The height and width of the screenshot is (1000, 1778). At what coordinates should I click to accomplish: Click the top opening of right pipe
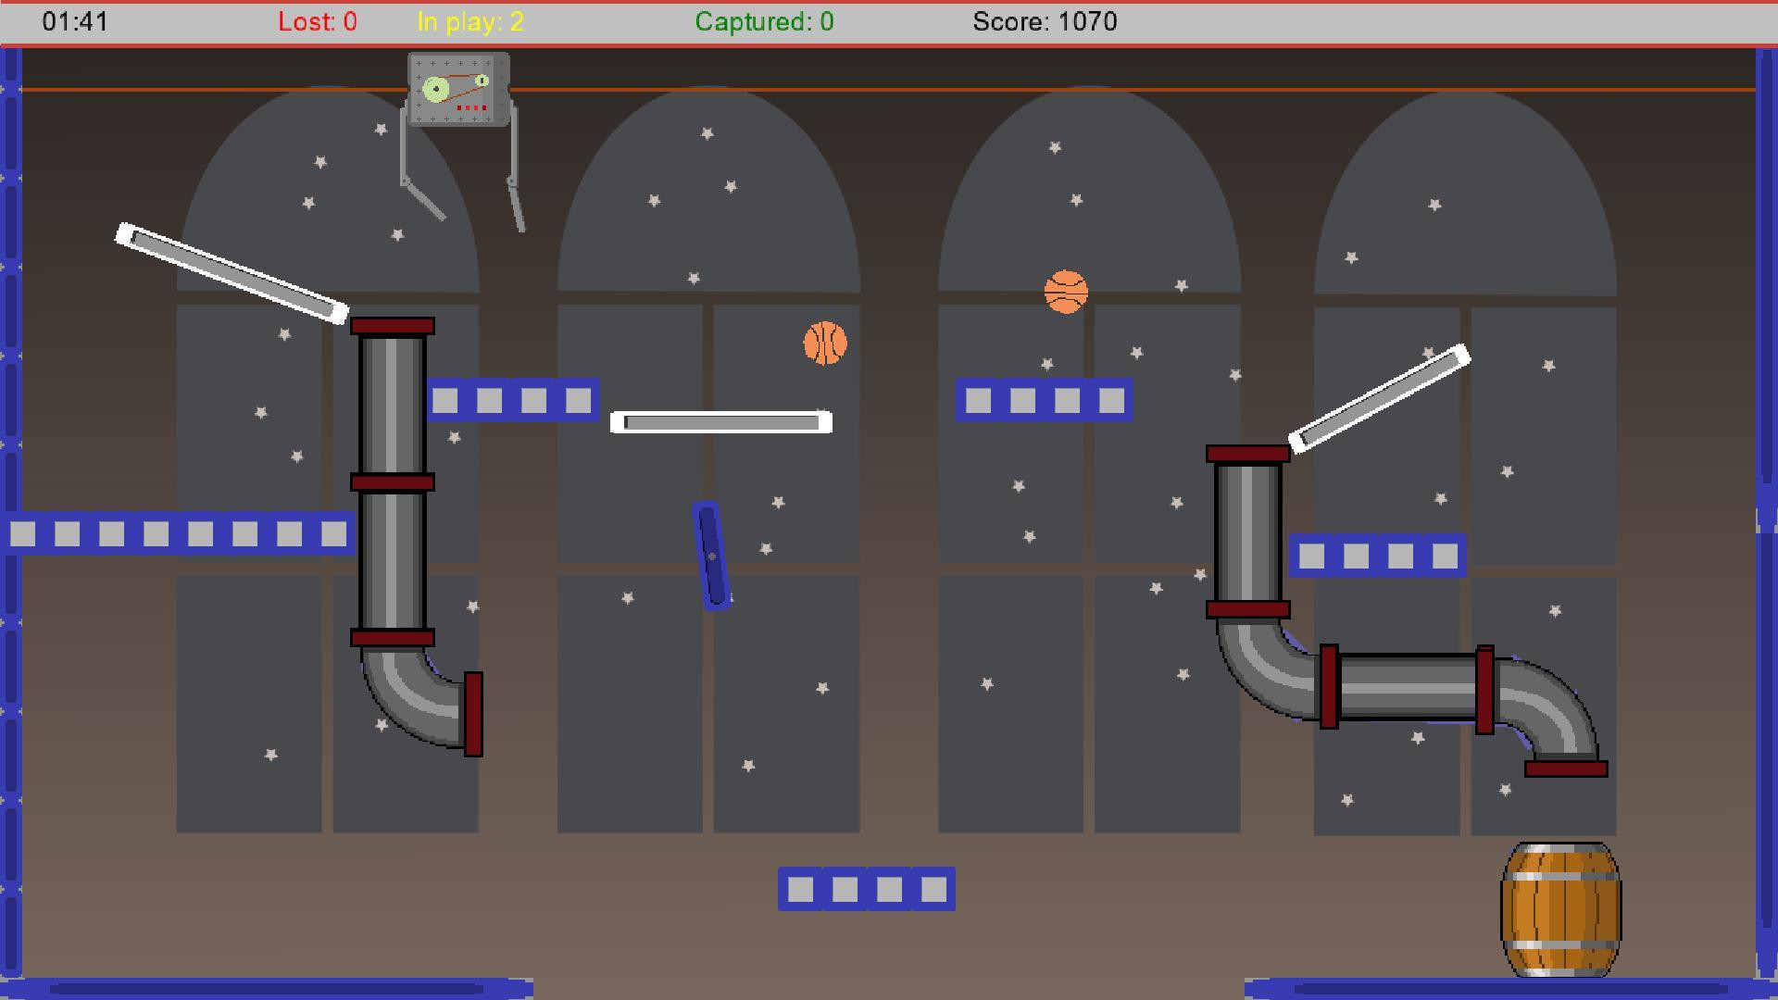click(x=1248, y=454)
